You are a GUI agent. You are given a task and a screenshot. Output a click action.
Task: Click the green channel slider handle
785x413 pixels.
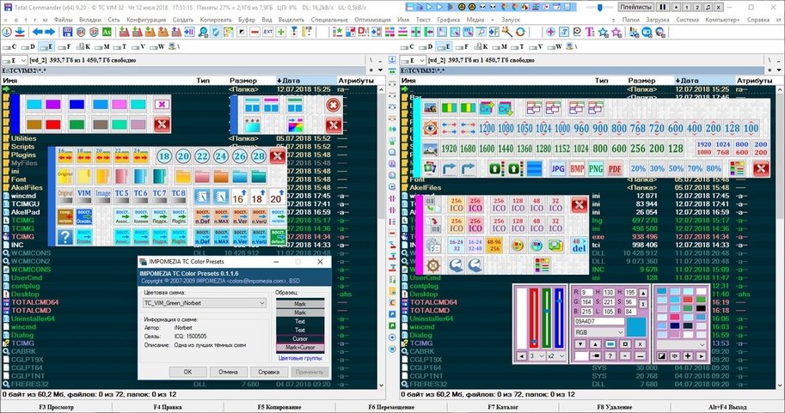tap(547, 311)
